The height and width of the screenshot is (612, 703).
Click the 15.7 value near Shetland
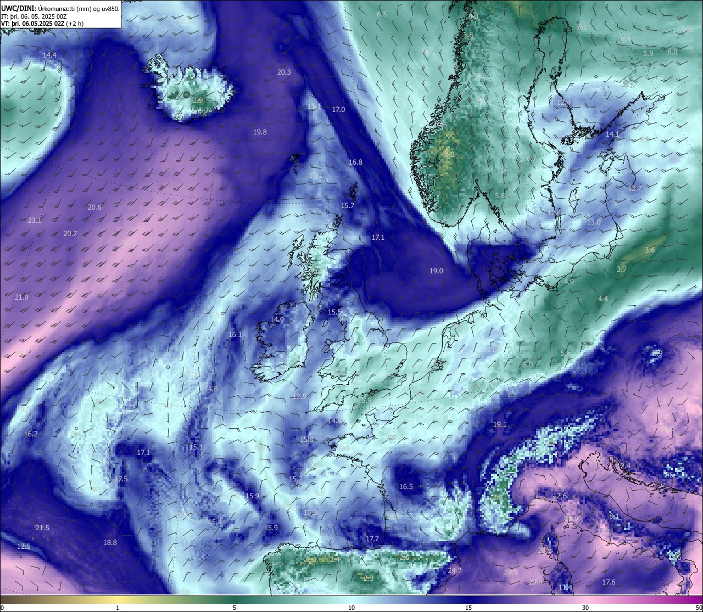click(x=348, y=205)
